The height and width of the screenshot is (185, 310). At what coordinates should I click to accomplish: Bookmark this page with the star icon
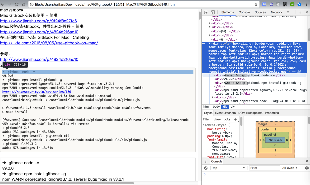[256, 4]
